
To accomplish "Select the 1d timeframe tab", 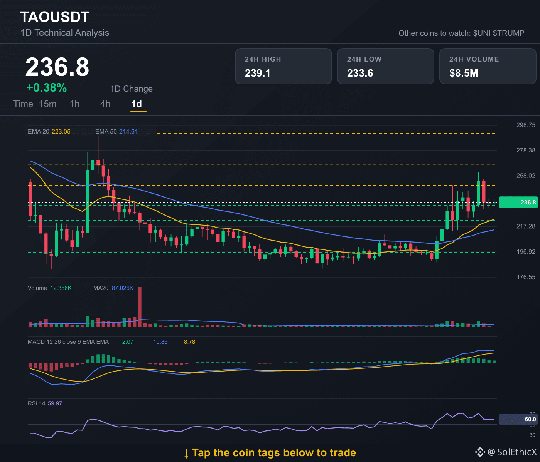I will tap(137, 104).
